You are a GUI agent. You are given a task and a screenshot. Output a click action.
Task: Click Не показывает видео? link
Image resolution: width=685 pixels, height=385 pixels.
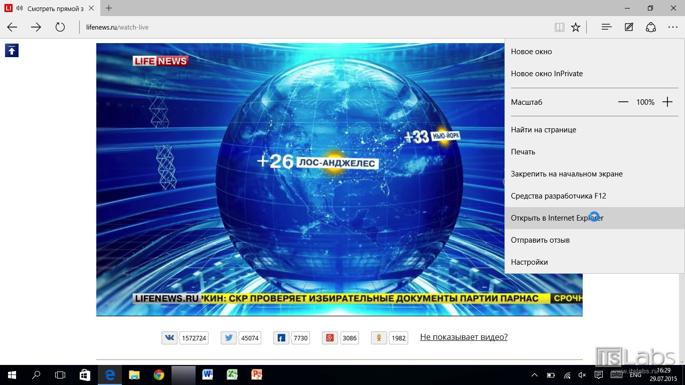point(464,337)
